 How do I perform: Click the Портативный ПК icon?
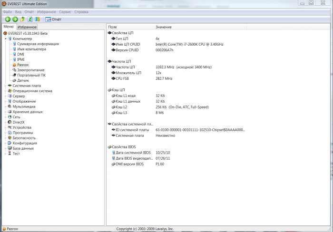point(14,75)
